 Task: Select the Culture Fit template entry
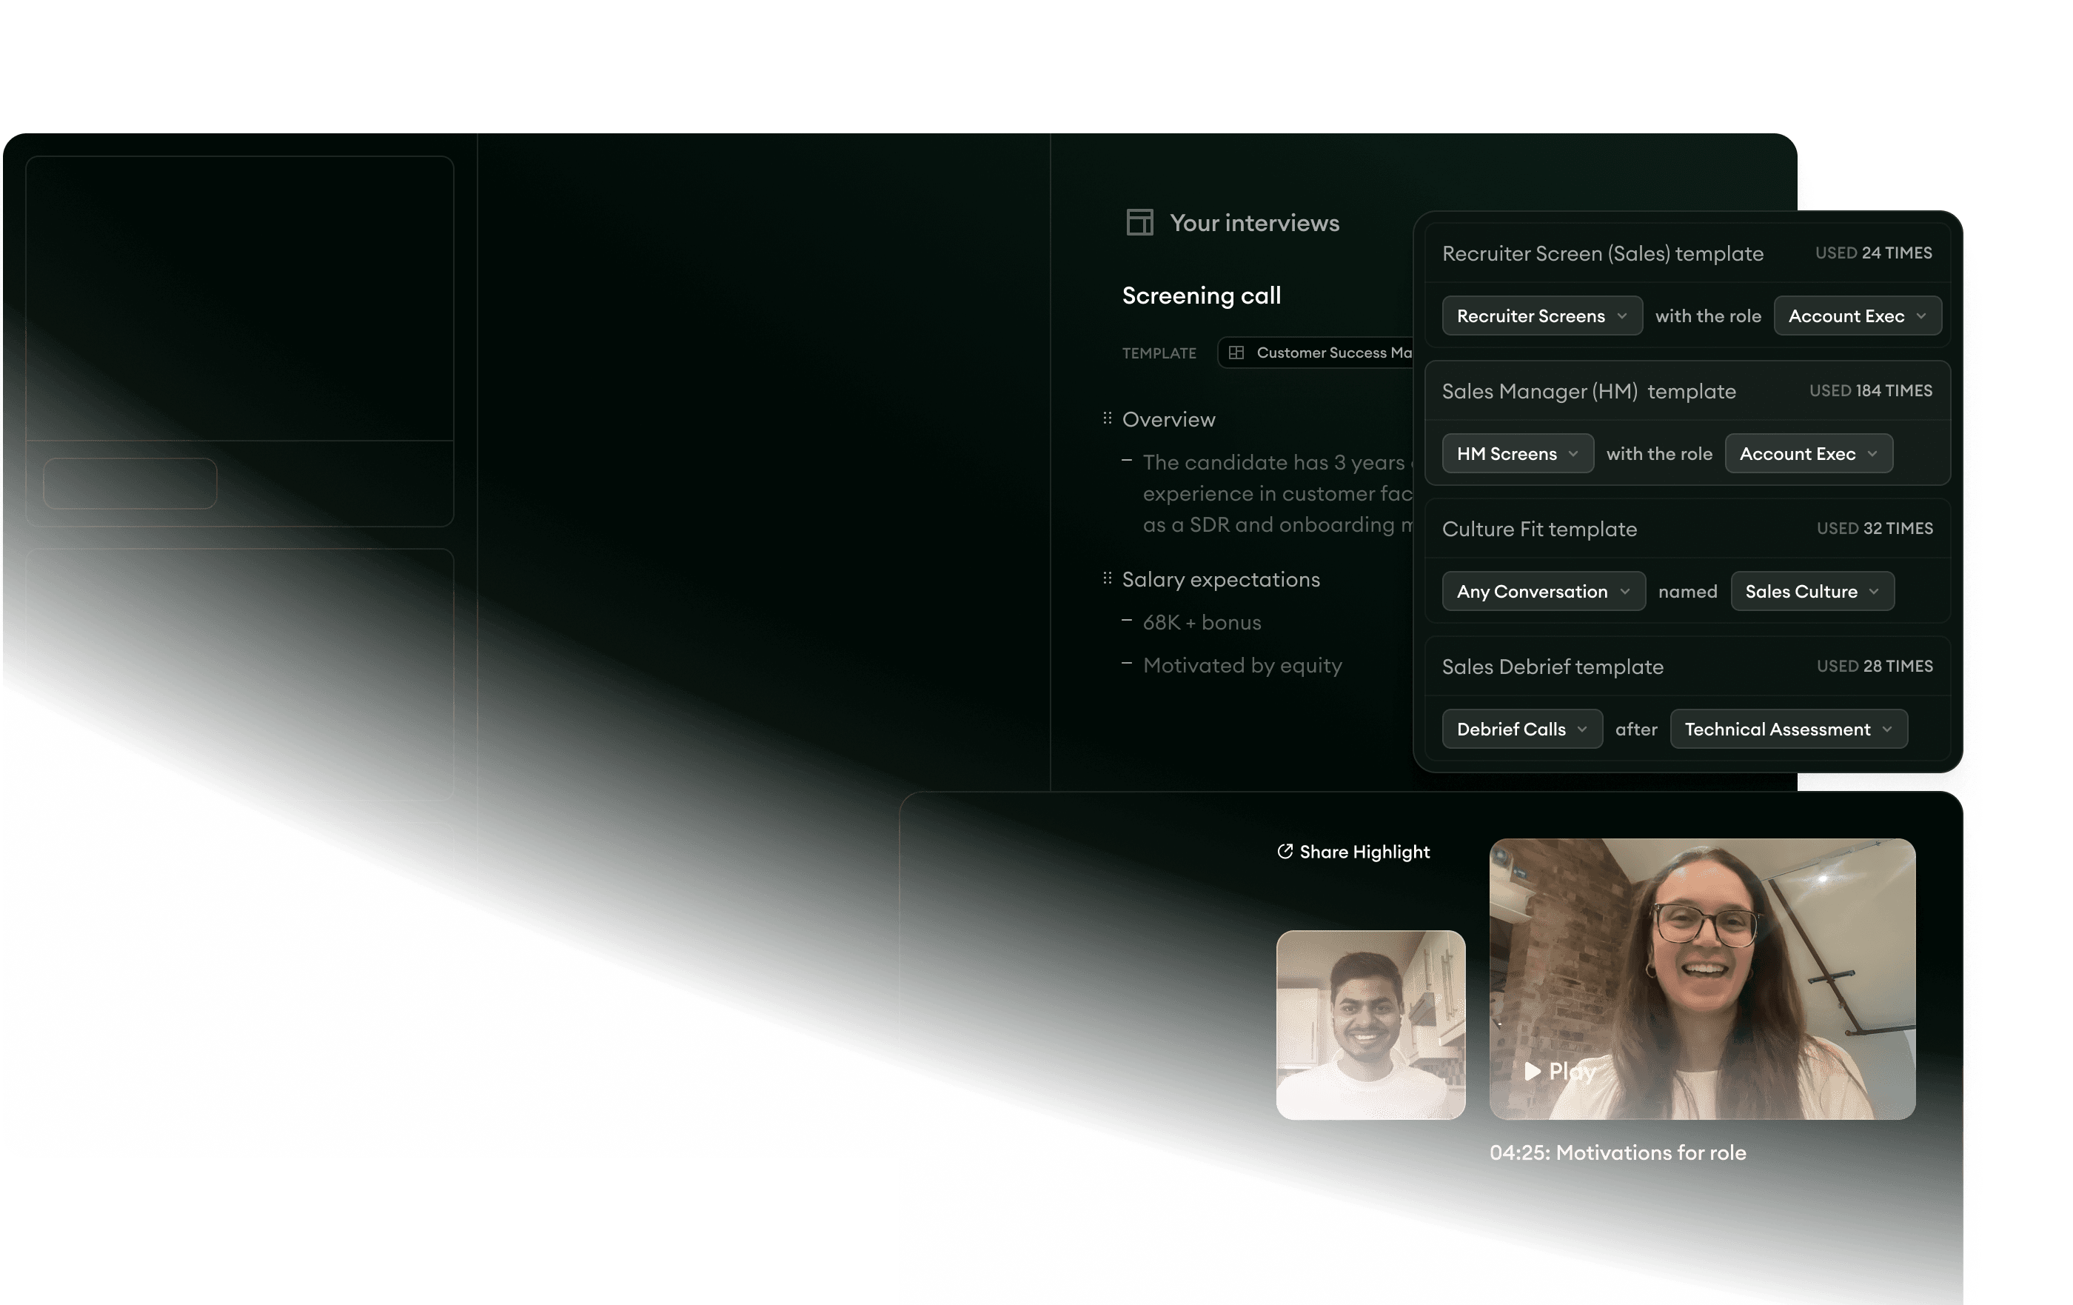(1539, 529)
